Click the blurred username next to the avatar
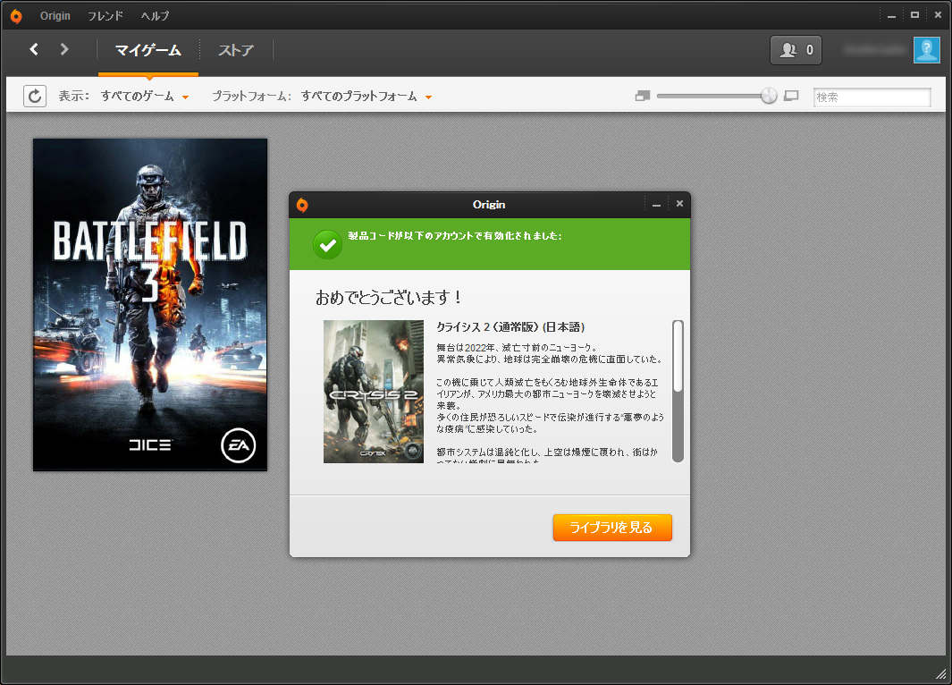The height and width of the screenshot is (685, 952). point(874,50)
